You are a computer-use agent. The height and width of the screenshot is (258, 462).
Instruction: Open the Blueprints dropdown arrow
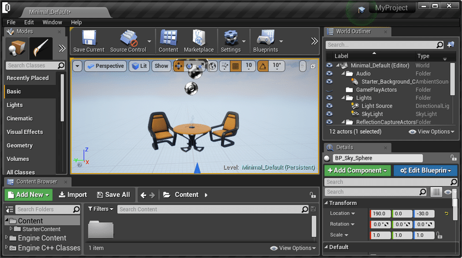coord(281,41)
